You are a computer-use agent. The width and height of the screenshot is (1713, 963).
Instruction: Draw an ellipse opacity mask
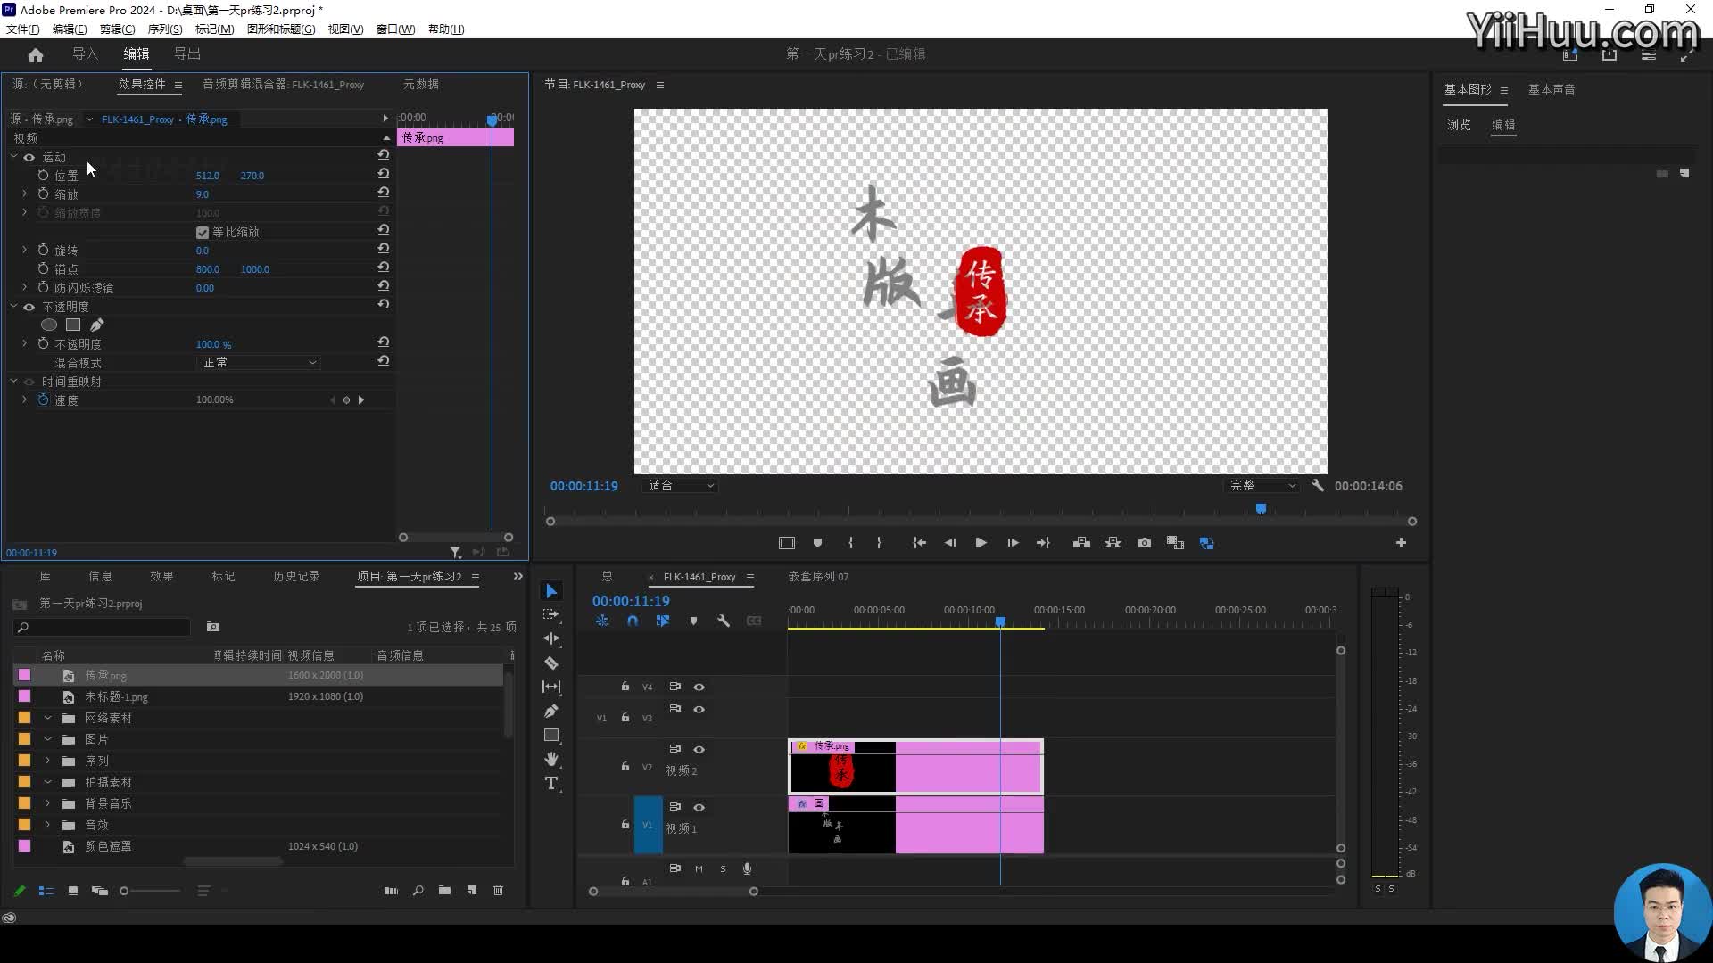click(x=49, y=325)
